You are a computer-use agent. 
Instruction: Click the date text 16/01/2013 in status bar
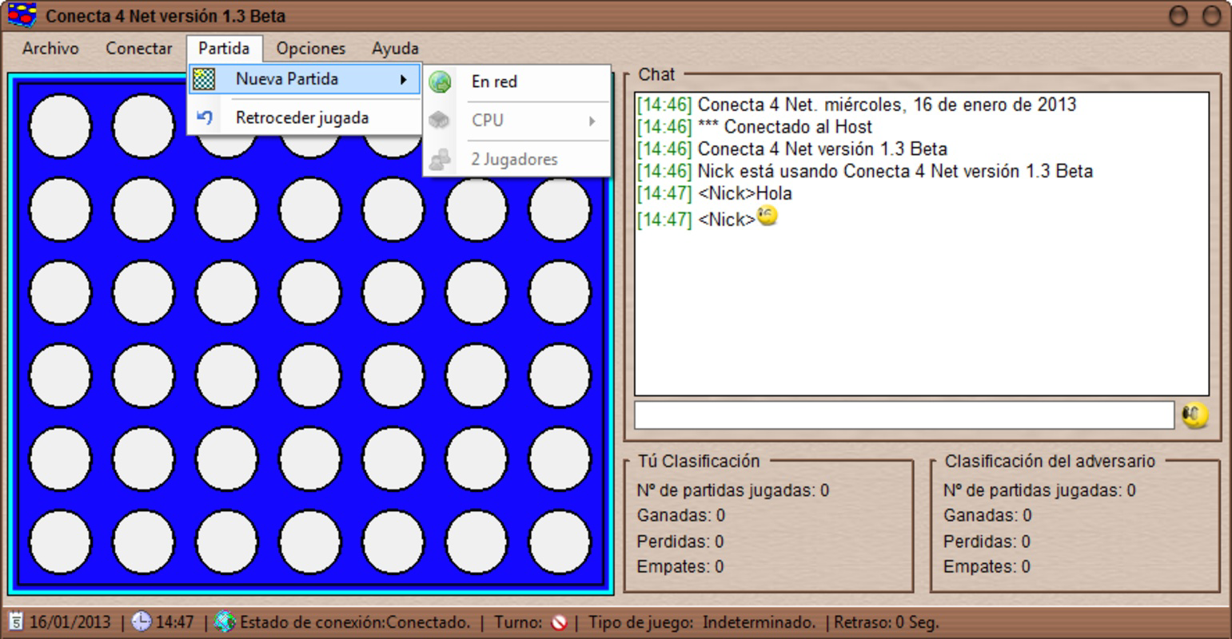point(70,622)
